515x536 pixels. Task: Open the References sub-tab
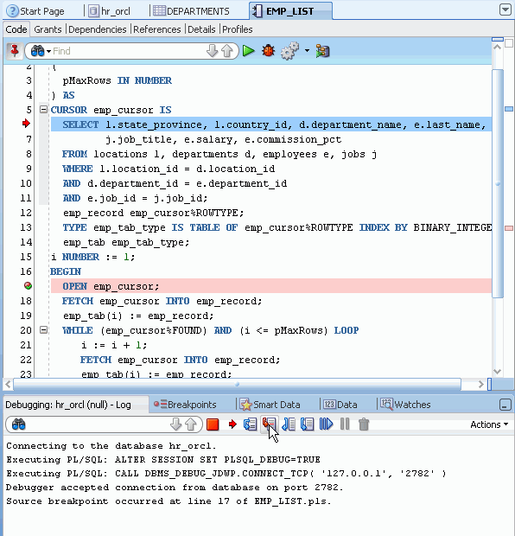click(157, 29)
